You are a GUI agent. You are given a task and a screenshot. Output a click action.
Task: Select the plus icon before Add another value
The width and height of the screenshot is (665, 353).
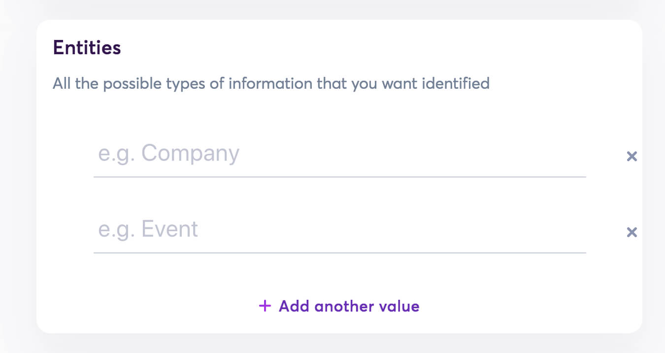click(x=265, y=306)
